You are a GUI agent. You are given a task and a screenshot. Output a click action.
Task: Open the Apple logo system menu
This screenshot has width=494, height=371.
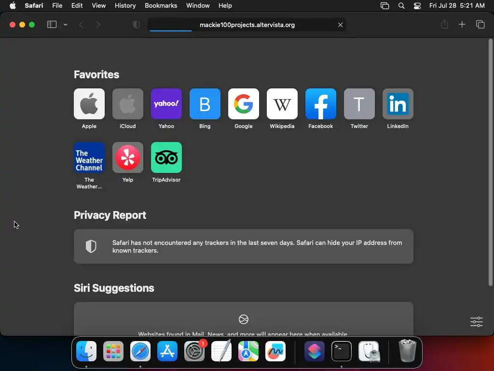(13, 6)
